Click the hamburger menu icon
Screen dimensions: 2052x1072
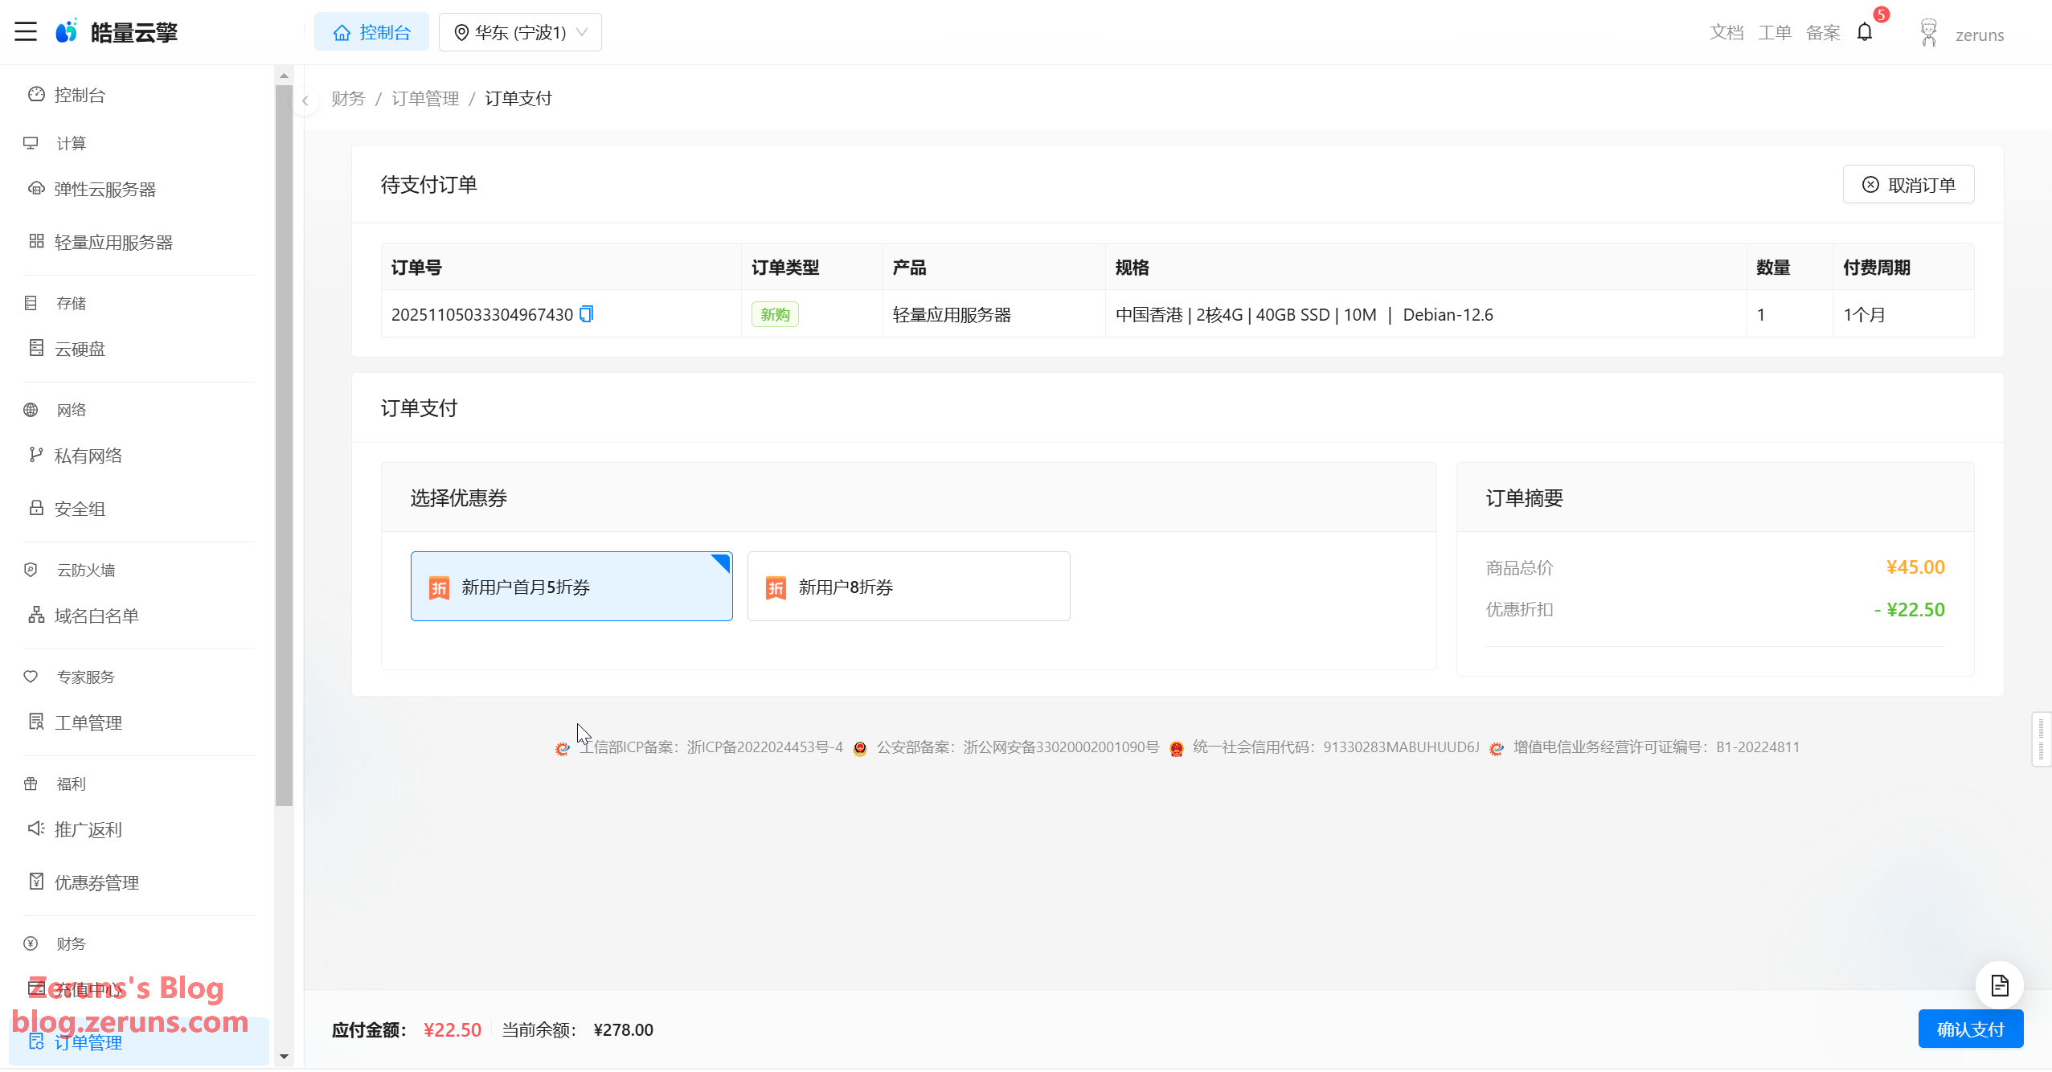pos(26,32)
